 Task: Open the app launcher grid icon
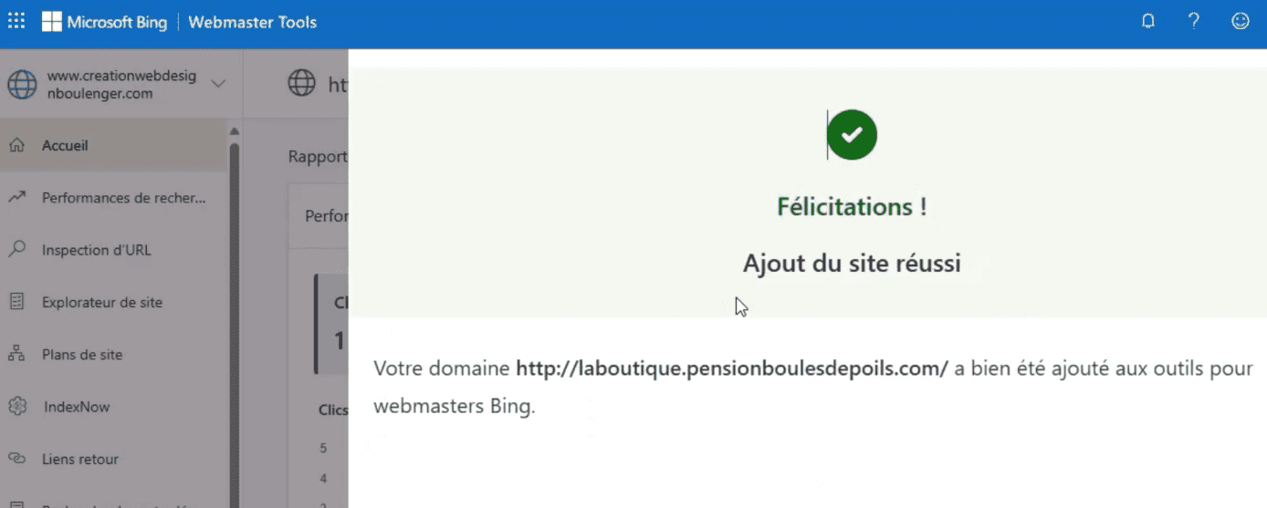coord(16,22)
